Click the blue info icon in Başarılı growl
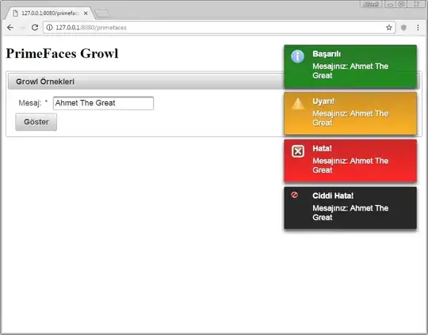 [x=297, y=56]
